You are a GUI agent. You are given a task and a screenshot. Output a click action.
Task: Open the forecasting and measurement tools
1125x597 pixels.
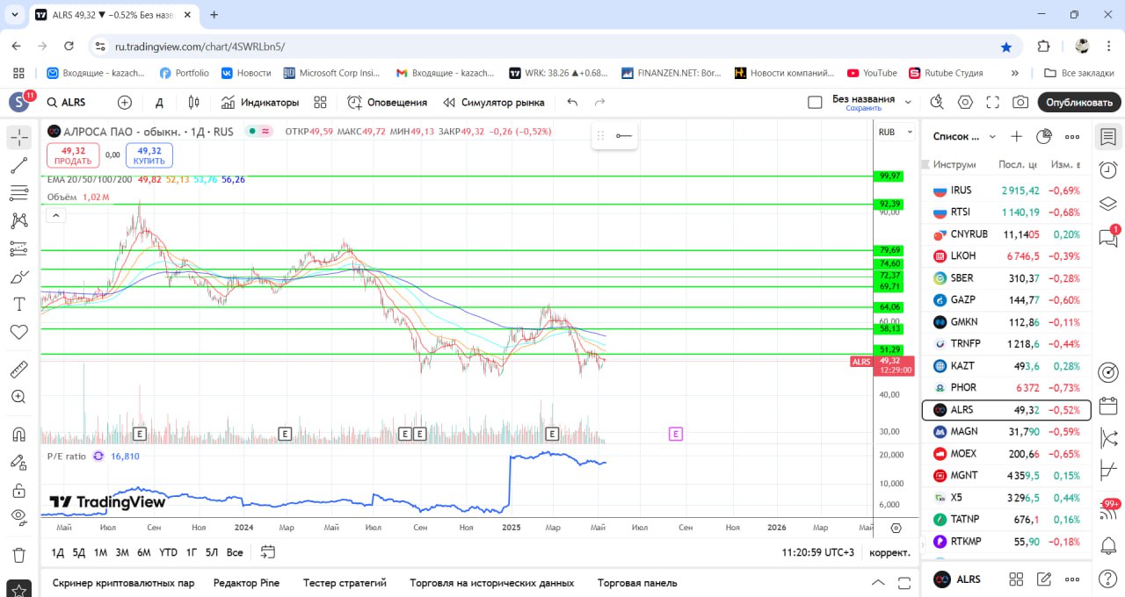pos(19,249)
